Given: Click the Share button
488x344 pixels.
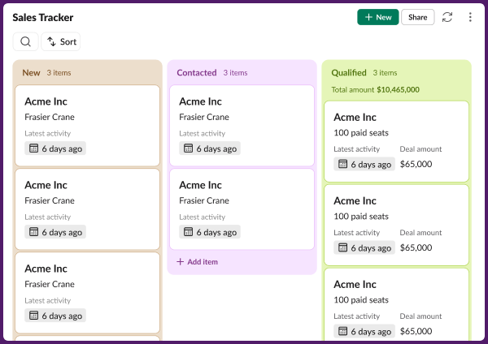Looking at the screenshot, I should [x=418, y=17].
